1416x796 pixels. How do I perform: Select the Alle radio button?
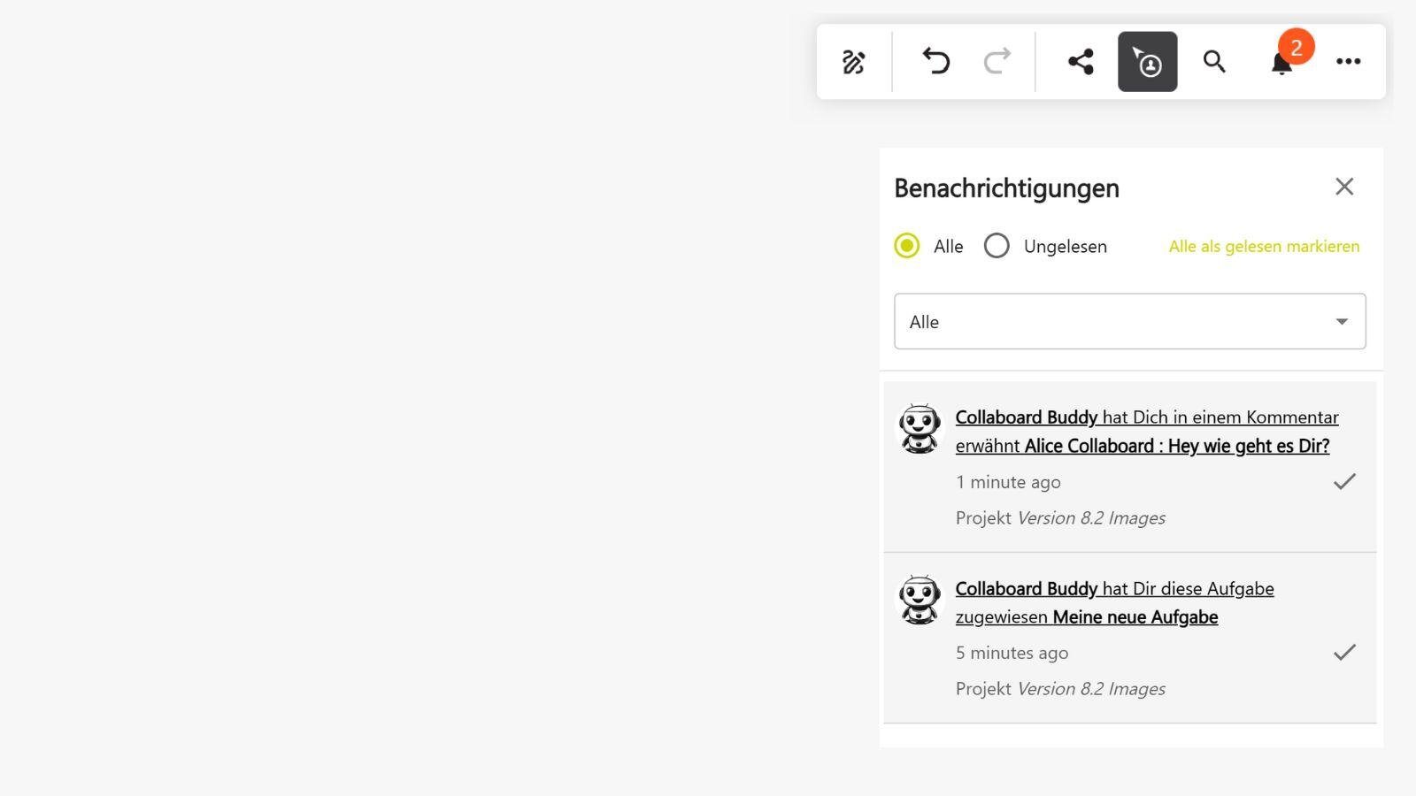(x=905, y=246)
